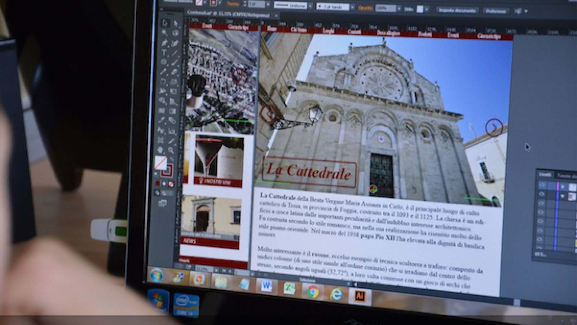Select the Selection (black arrow) tool
Viewport: 577px width, 325px height.
[x=165, y=22]
